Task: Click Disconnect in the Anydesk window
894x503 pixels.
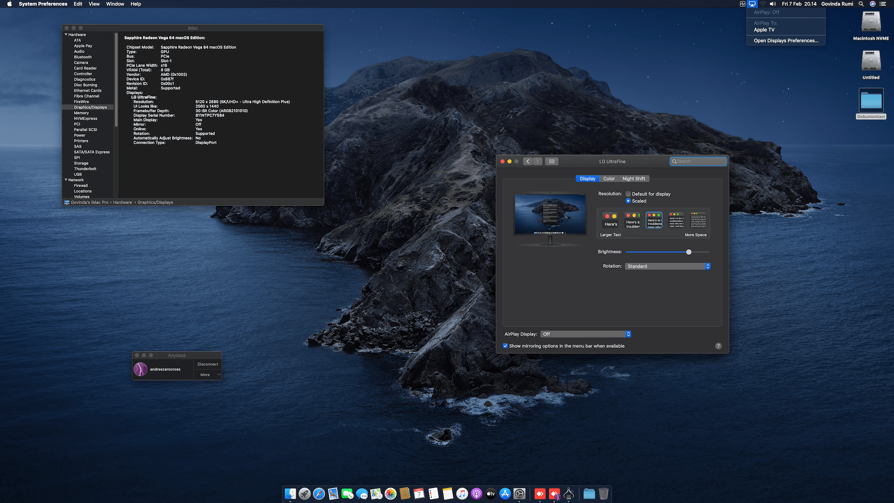Action: pyautogui.click(x=208, y=364)
